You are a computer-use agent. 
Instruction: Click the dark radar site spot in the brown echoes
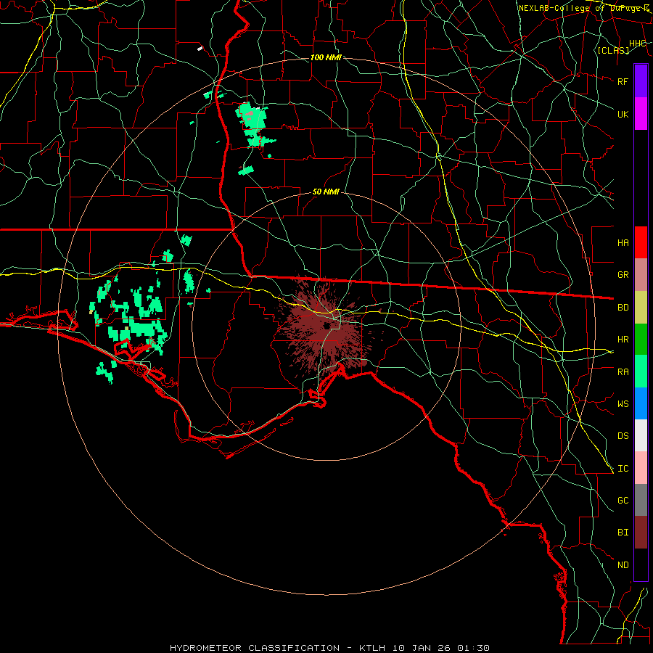(x=327, y=326)
